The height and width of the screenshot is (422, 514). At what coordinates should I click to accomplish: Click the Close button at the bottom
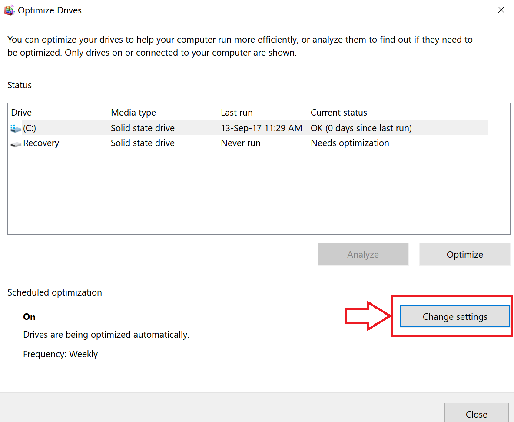[x=476, y=413]
